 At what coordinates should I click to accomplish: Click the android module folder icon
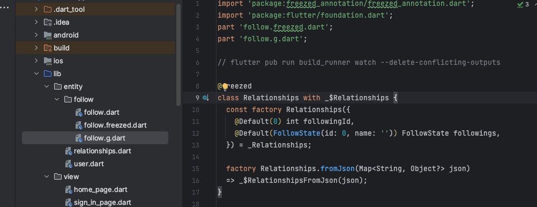coord(48,35)
